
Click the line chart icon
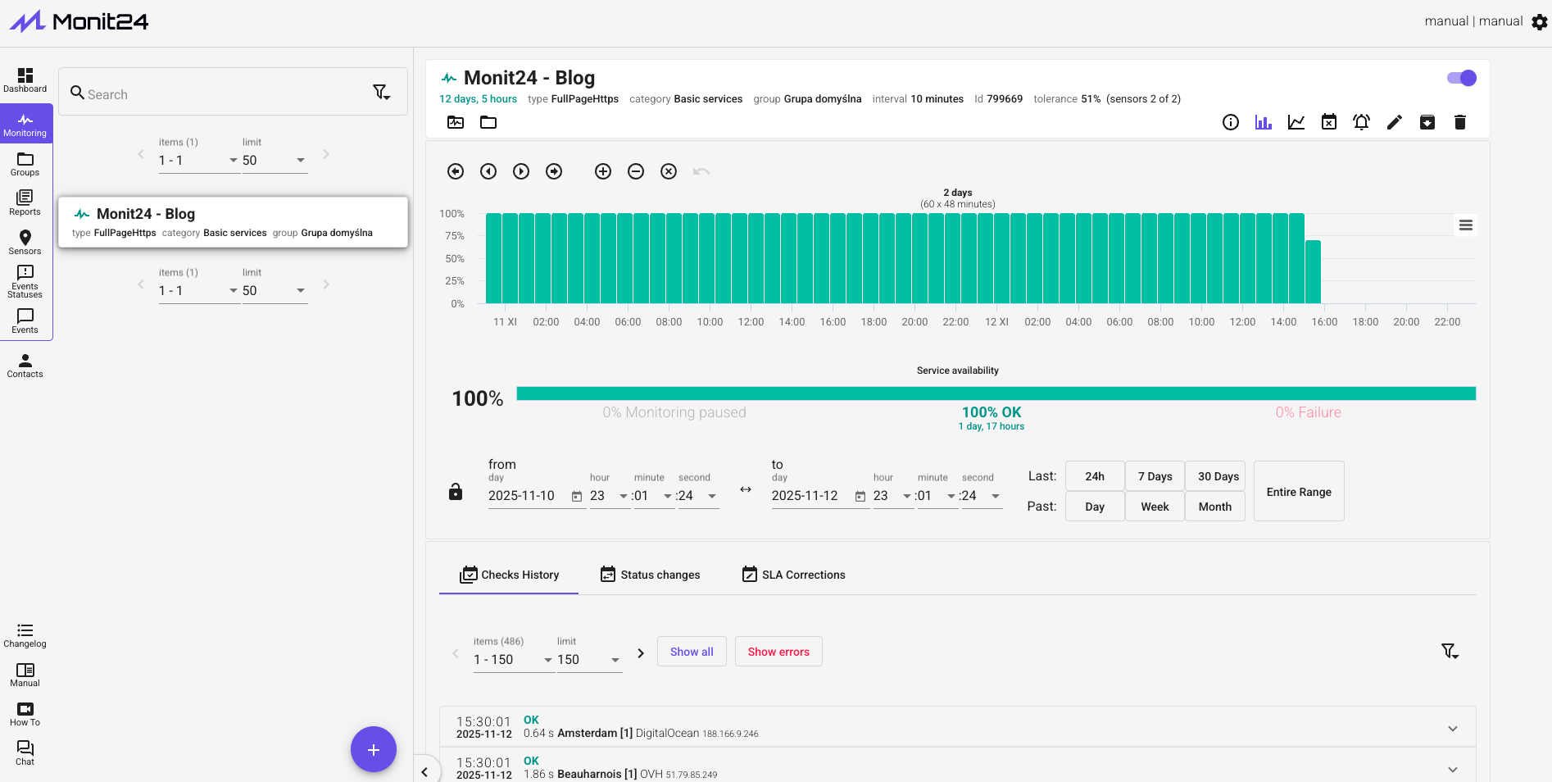pyautogui.click(x=1296, y=122)
